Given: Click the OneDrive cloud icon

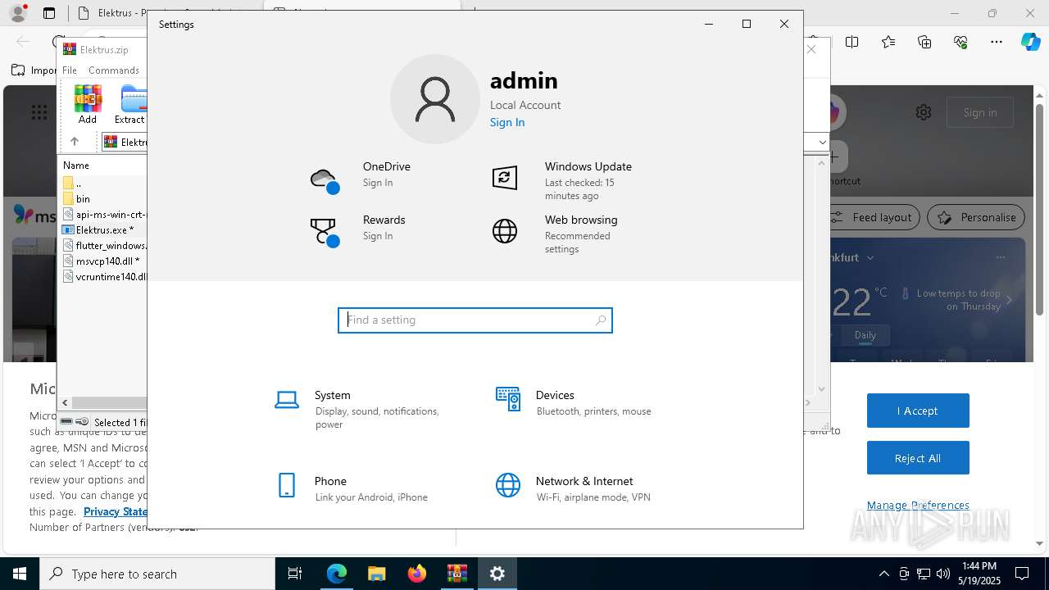Looking at the screenshot, I should pyautogui.click(x=325, y=180).
